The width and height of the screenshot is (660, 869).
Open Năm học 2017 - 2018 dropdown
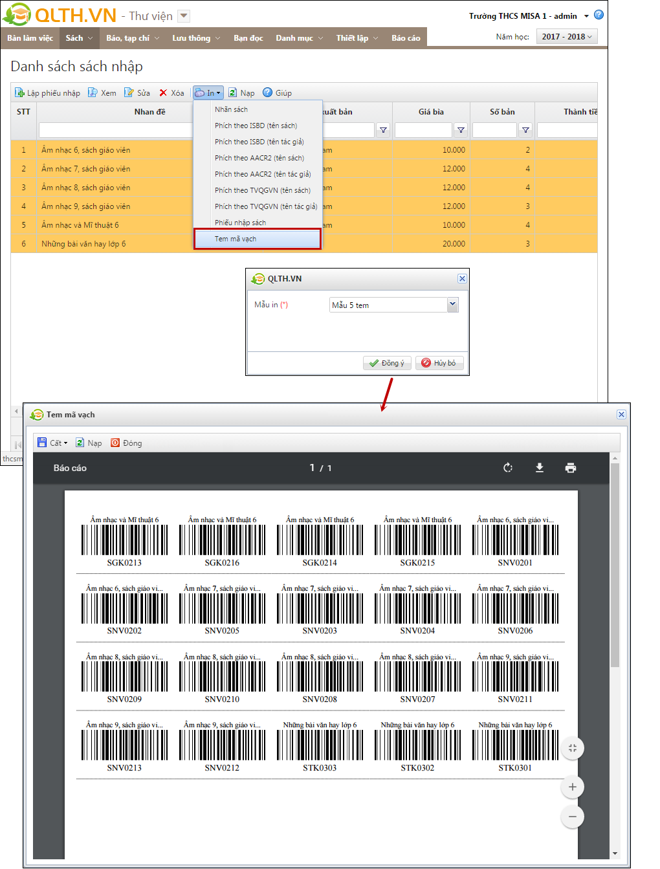click(x=567, y=37)
